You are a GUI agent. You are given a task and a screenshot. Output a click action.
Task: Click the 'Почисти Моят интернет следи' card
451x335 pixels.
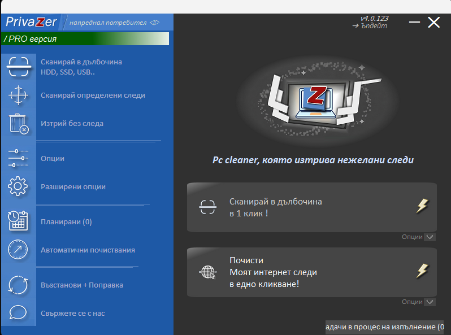coord(312,272)
